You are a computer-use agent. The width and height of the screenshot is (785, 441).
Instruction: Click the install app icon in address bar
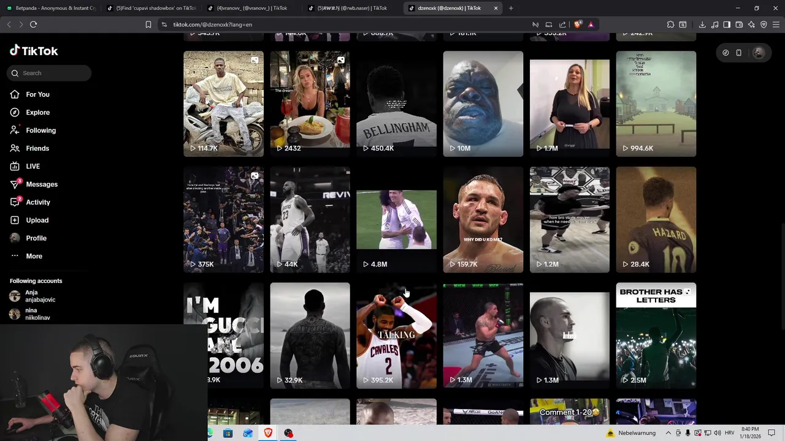[x=549, y=24]
